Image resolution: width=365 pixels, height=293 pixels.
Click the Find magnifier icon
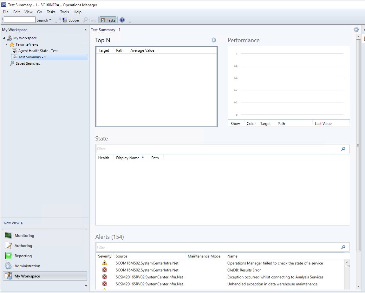[x=86, y=20]
